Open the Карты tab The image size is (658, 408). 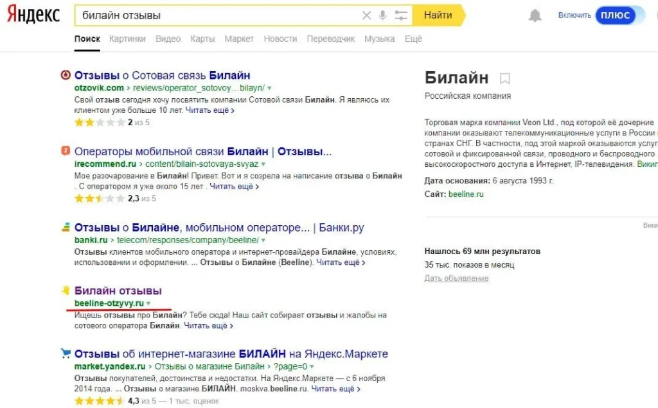tap(202, 39)
